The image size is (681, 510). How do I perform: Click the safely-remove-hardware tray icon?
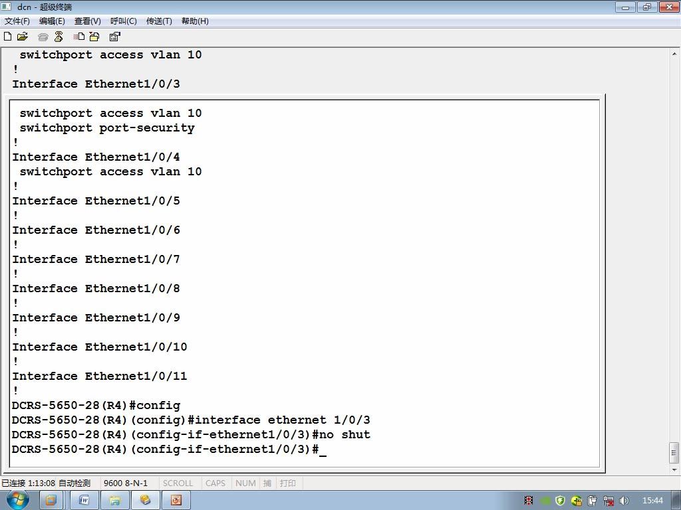593,501
